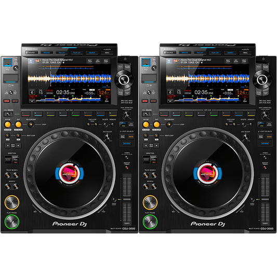Viewport: 277px width, 277px height.
Task: Toggle the orange Master button on left CDJ
Action: 131,137
